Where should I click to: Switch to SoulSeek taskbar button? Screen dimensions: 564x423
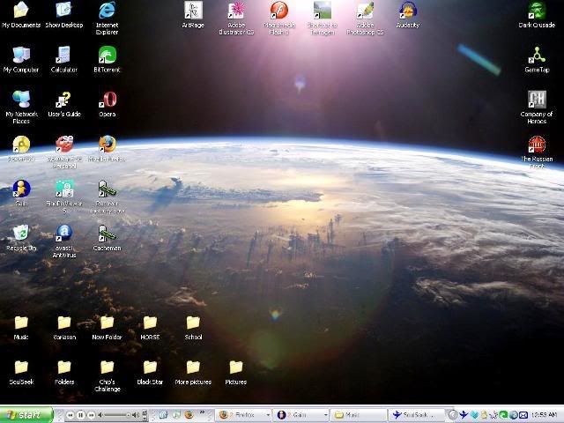coord(417,415)
